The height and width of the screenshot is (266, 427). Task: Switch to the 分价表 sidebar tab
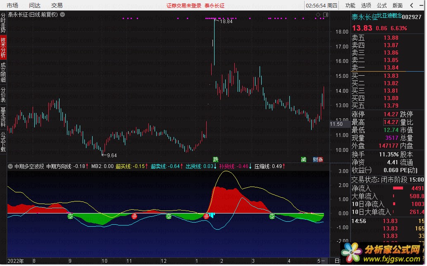coord(3,95)
